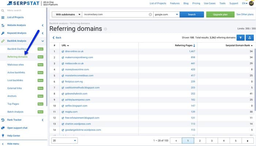
Task: Open the user avatar profile
Action: click(x=252, y=3)
